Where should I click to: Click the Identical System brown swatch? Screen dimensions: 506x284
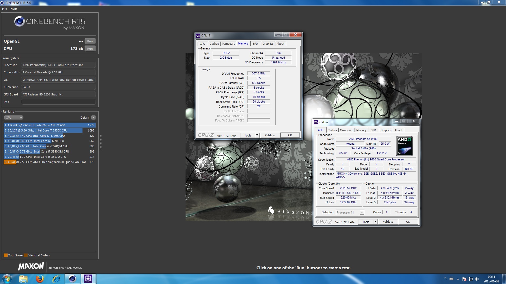26,255
